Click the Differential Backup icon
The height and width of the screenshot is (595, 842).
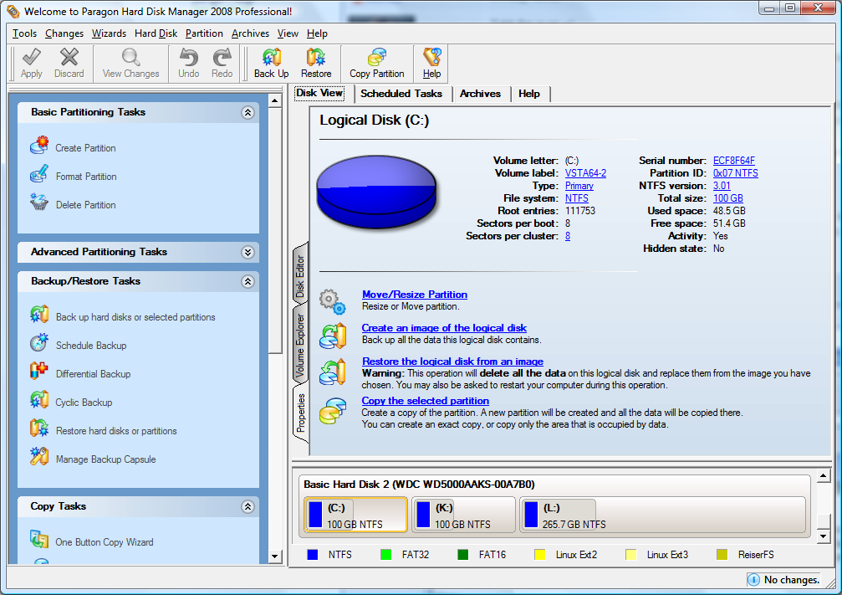39,373
